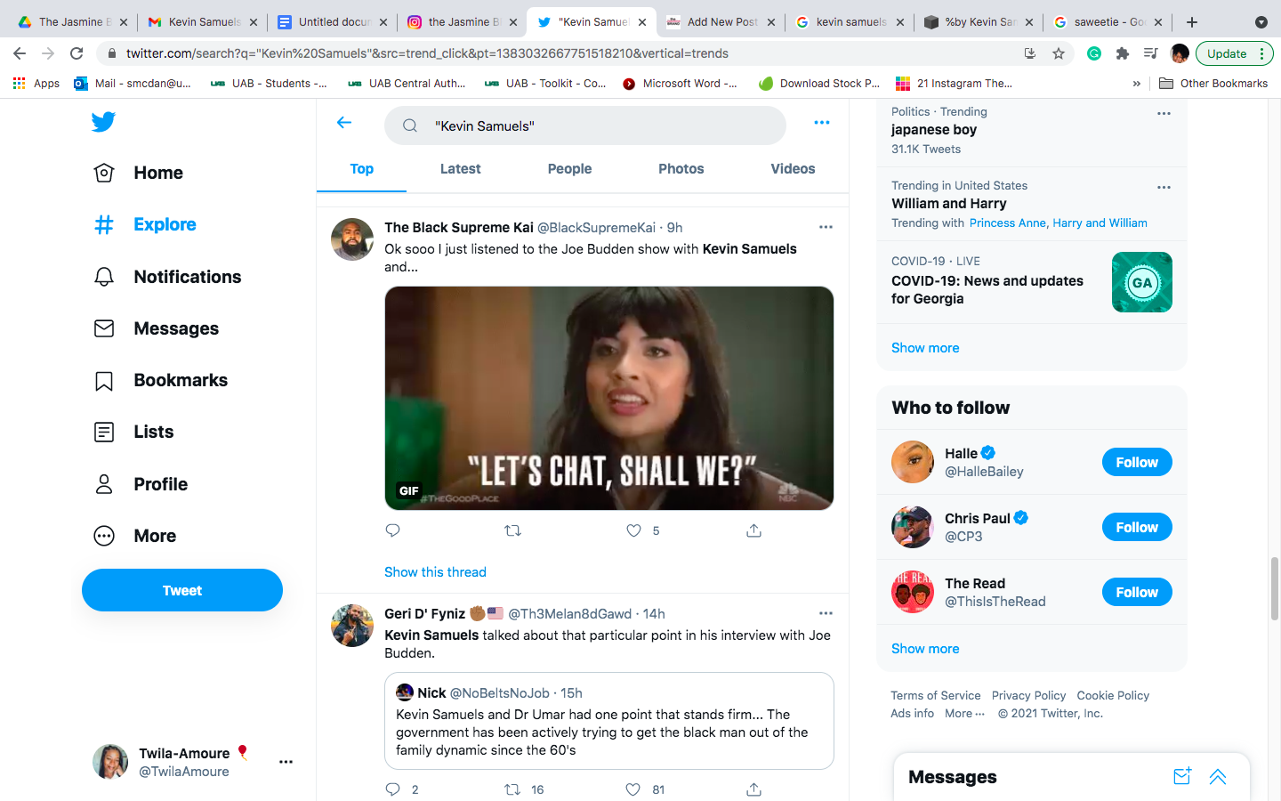This screenshot has height=801, width=1281.
Task: Open More menu in sidebar
Action: pyautogui.click(x=134, y=536)
